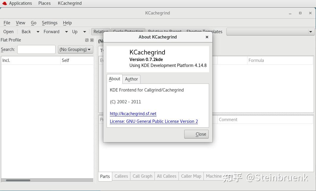Click the Open toolbar button
Viewport: 316px width, 191px height.
click(8, 31)
